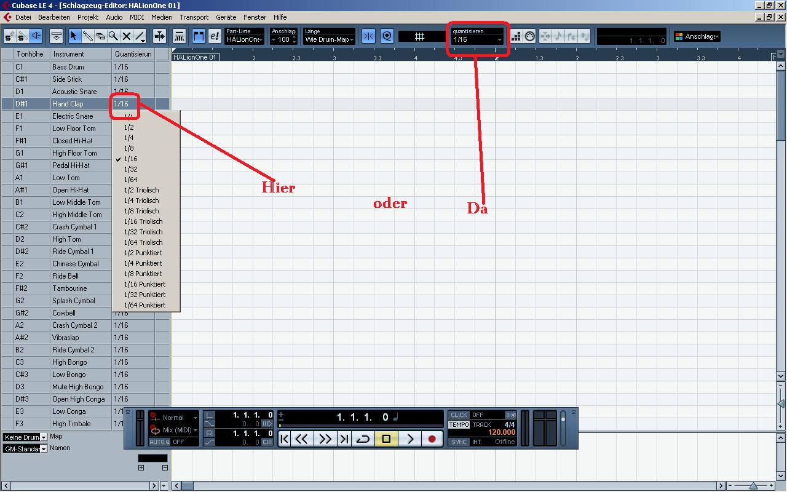Open the GM-Standard Namen dropdown
787x492 pixels.
pos(25,449)
